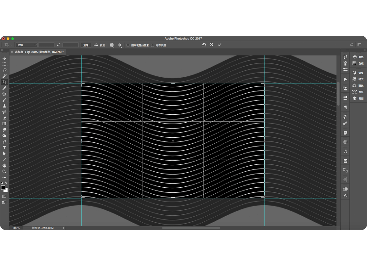Select the Type tool

pyautogui.click(x=4, y=148)
